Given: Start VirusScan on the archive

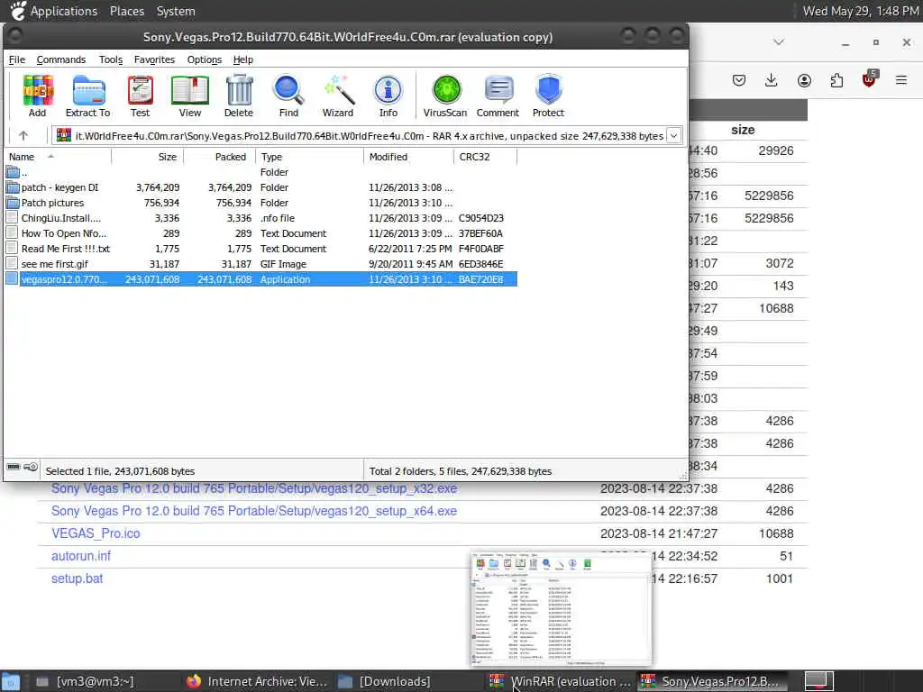Looking at the screenshot, I should (445, 96).
